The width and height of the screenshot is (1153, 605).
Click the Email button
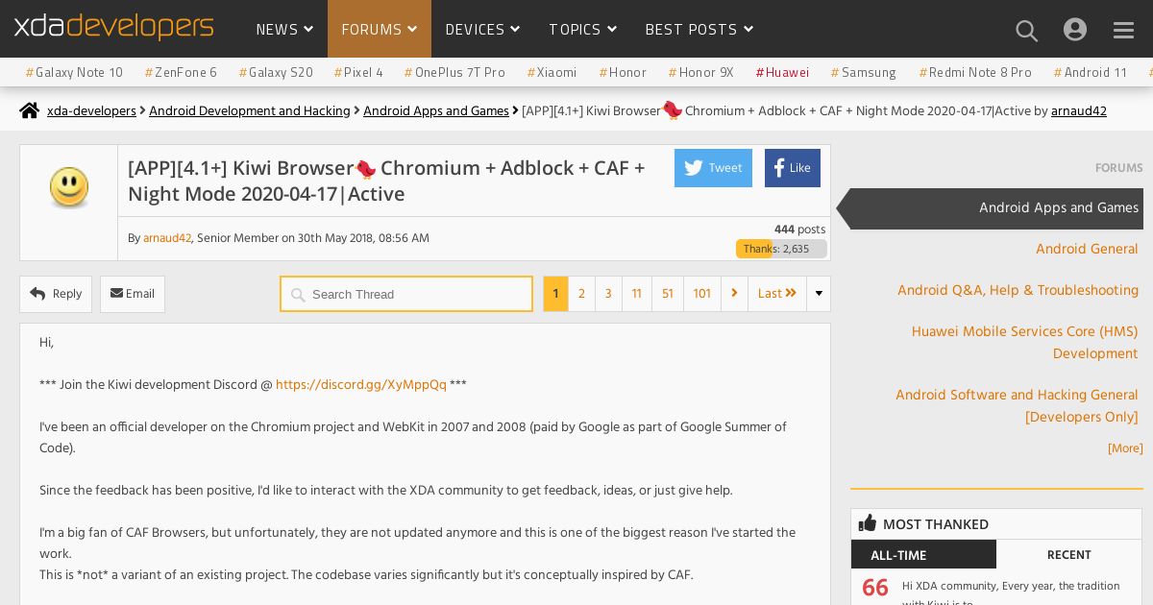pos(133,294)
